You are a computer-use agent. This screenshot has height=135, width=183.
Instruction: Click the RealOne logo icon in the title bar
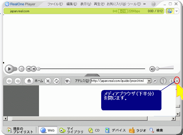pos(7,4)
